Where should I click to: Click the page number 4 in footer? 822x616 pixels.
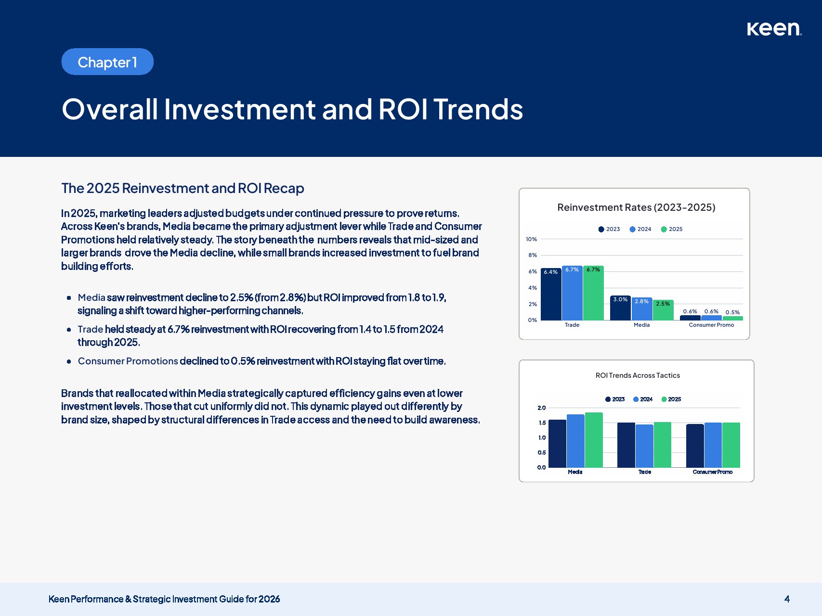click(787, 599)
